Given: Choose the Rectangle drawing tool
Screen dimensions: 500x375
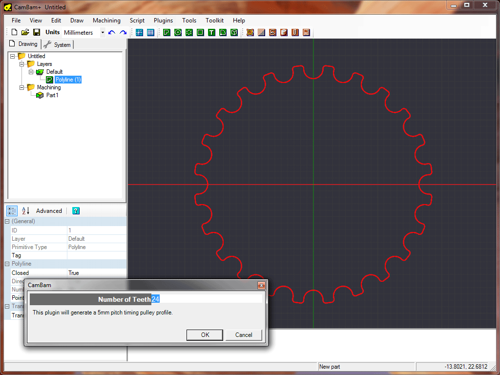Looking at the screenshot, I should [x=200, y=33].
